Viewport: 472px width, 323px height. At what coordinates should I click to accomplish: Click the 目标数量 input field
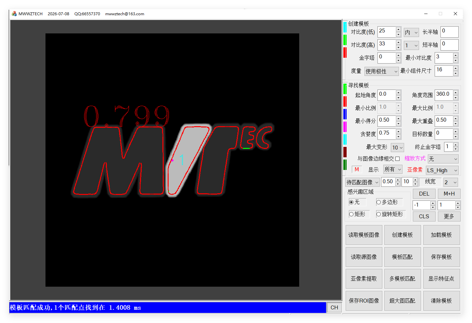pyautogui.click(x=444, y=134)
